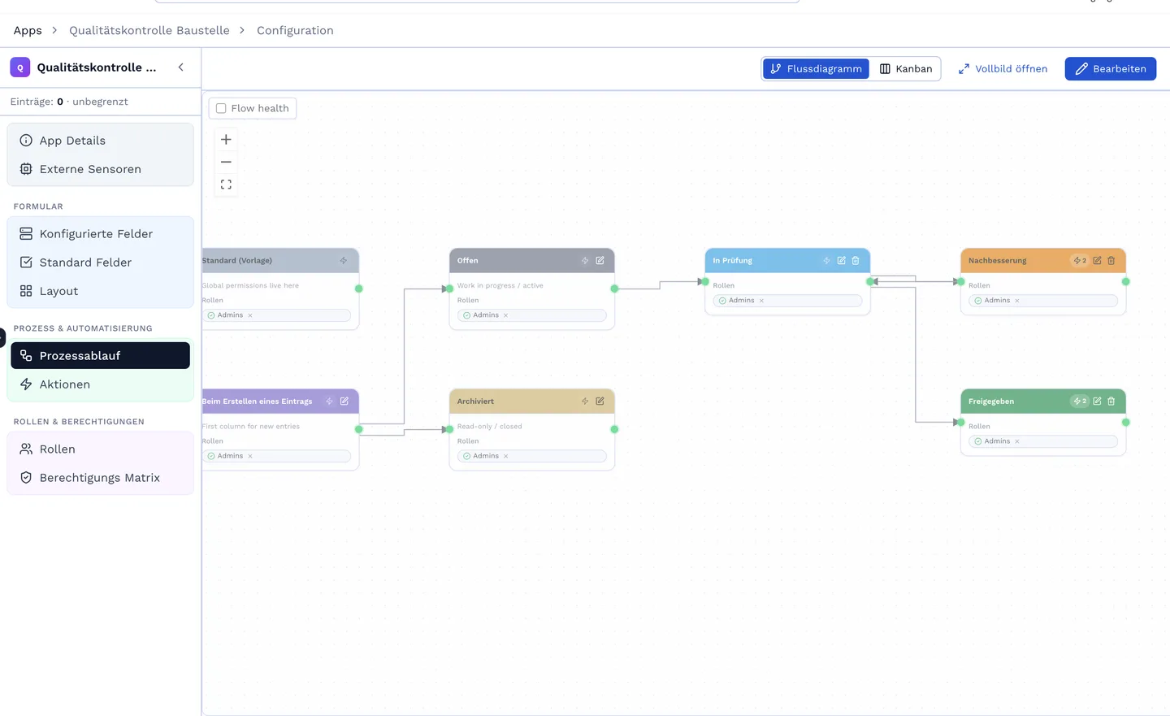The image size is (1170, 716).
Task: Select the Nachbesserung output connector dot
Action: (1125, 282)
